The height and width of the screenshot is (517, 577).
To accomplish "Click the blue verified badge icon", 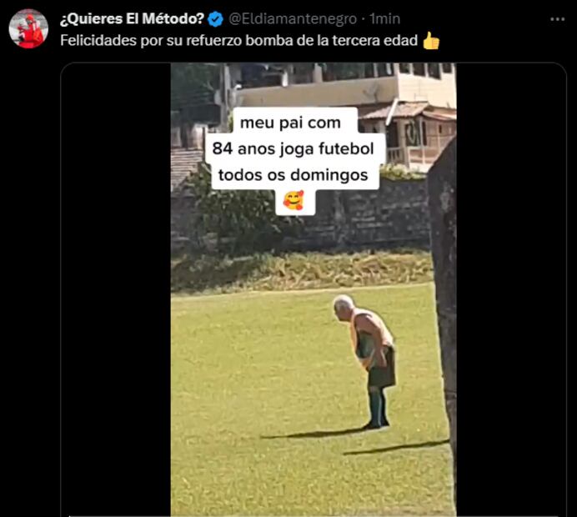I will 215,19.
